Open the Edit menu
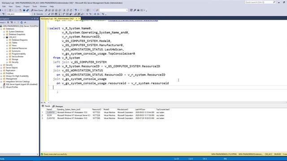 pyautogui.click(x=4, y=6)
